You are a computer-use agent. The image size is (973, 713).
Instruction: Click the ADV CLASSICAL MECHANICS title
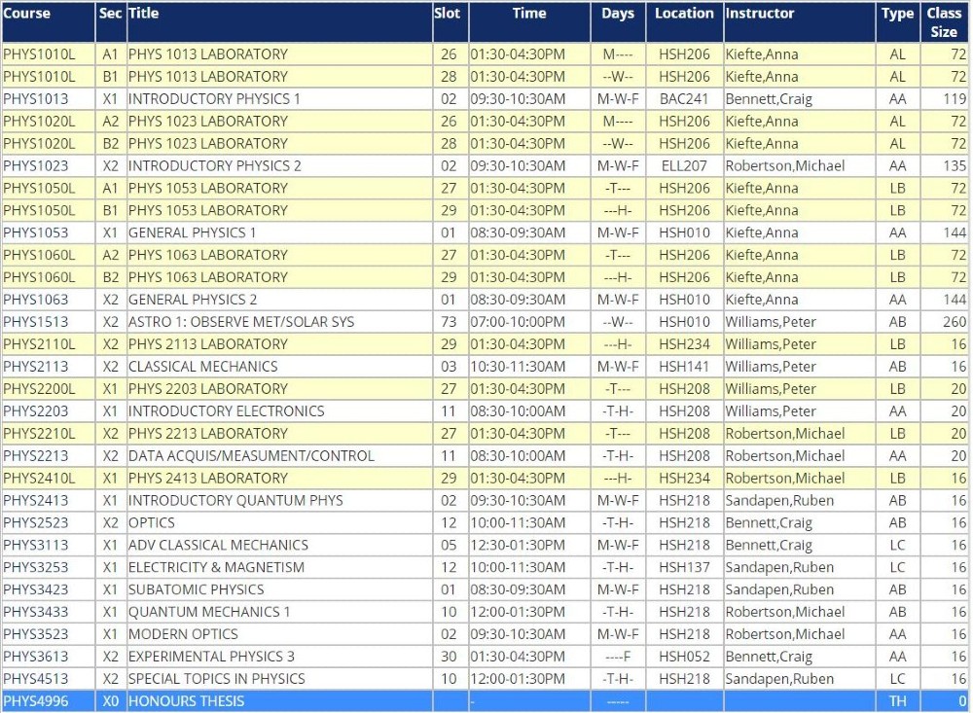click(218, 546)
